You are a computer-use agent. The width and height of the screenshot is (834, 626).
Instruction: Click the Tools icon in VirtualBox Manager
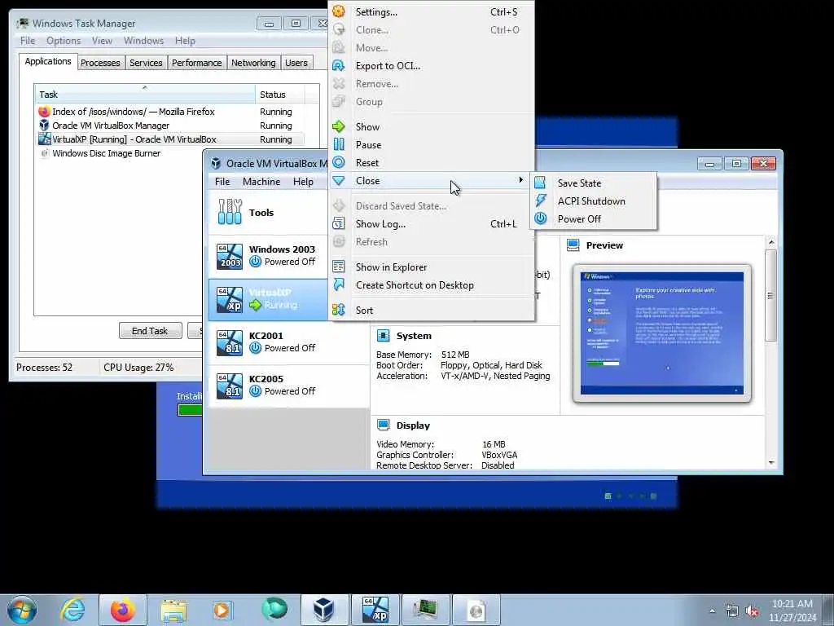230,212
